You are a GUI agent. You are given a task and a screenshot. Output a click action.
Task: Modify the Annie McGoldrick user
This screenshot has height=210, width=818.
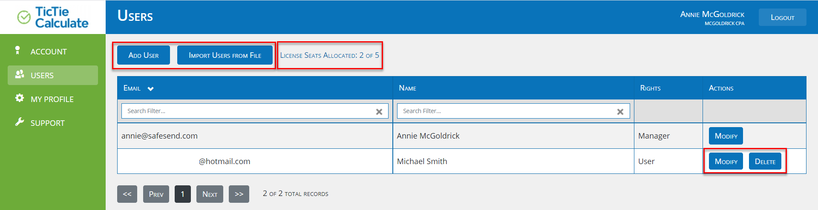pyautogui.click(x=726, y=136)
